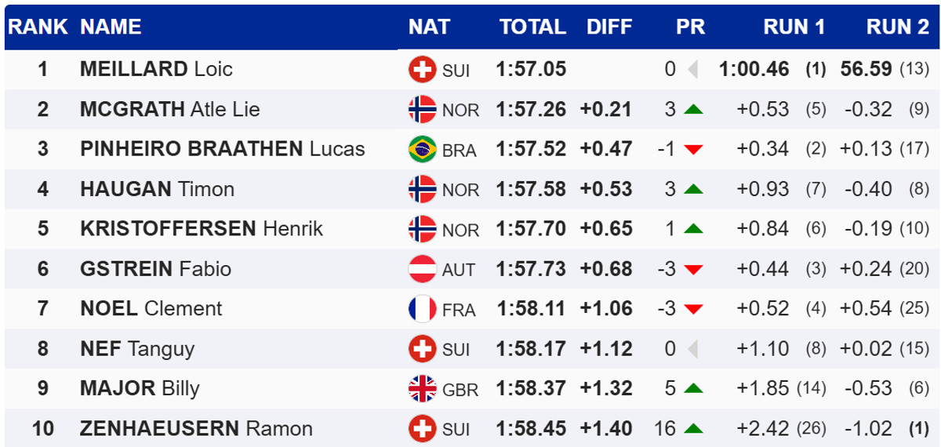This screenshot has width=941, height=447.
Task: Click the RANK column header
Action: 37,27
